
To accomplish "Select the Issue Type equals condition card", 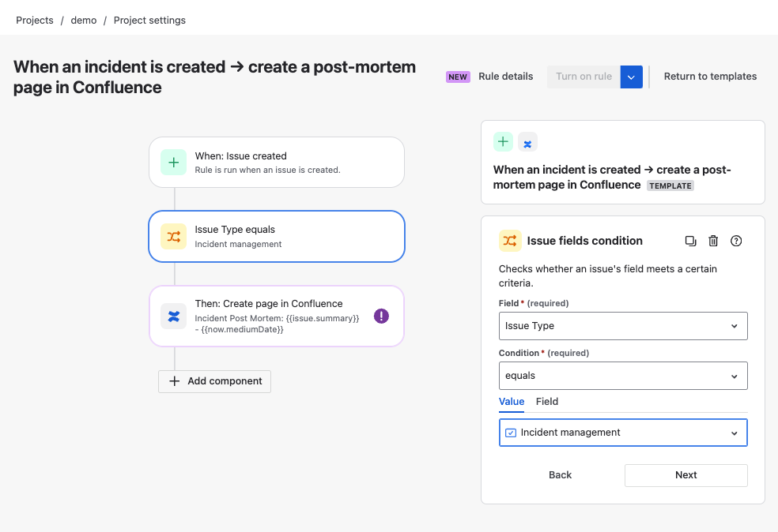I will (x=277, y=236).
